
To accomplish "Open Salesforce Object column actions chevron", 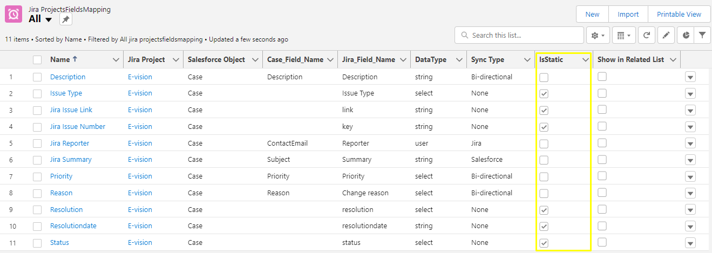I will coord(256,60).
